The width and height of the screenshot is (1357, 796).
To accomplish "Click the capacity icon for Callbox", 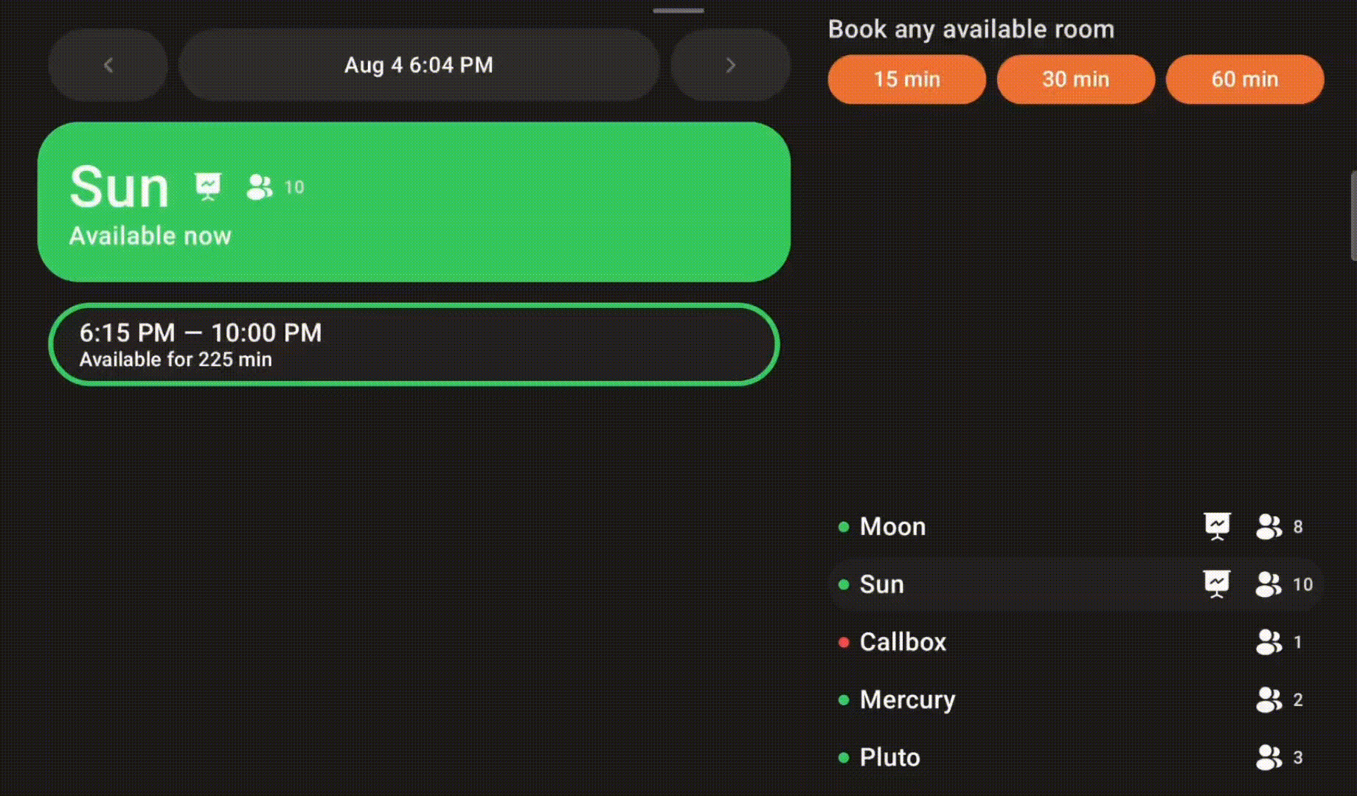I will point(1269,641).
